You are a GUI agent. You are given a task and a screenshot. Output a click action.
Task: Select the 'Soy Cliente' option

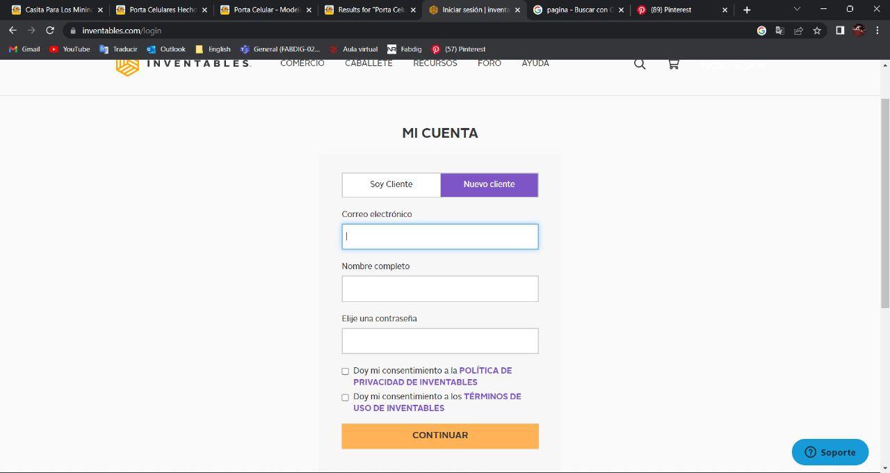point(391,185)
